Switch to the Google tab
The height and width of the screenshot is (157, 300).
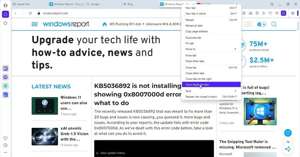[x=103, y=4]
